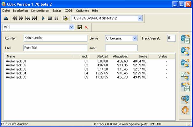Open the Konvertieren menu
The image size is (193, 127).
click(x=40, y=11)
